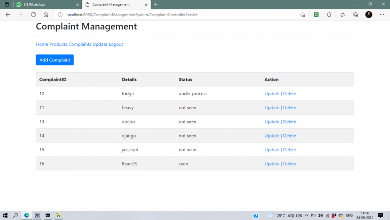The height and width of the screenshot is (220, 390).
Task: Open the green Q extension icon
Action: click(x=316, y=15)
